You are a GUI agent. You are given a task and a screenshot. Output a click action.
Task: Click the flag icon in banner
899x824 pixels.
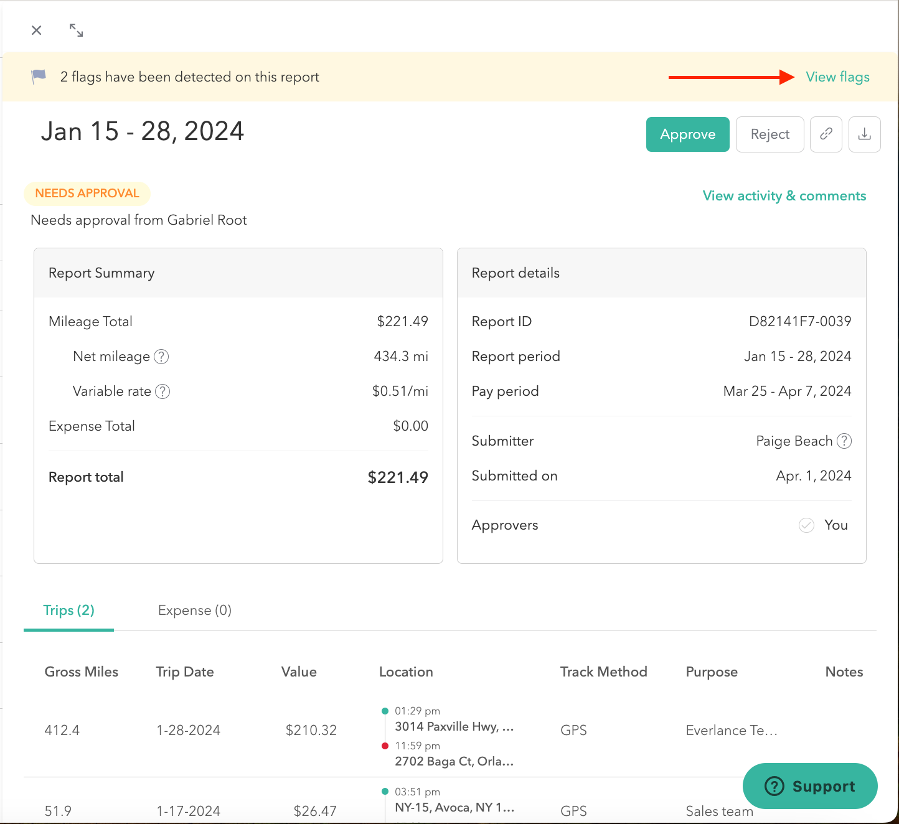pos(39,77)
